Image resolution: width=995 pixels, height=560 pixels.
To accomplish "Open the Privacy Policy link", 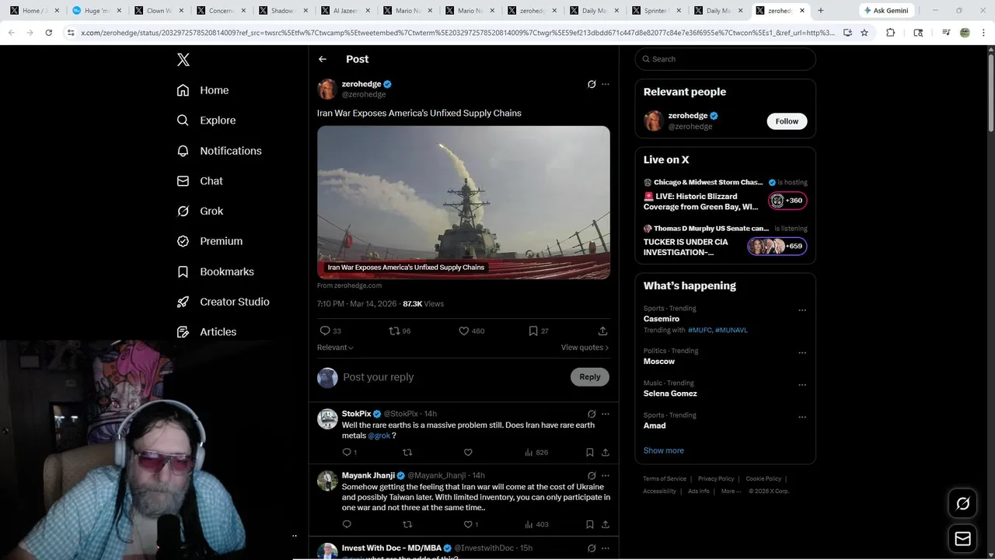I will (x=716, y=479).
